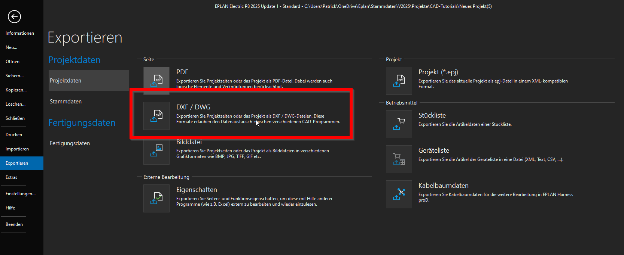Click the Kabelbaumdaten description text
The width and height of the screenshot is (624, 255).
pyautogui.click(x=496, y=197)
